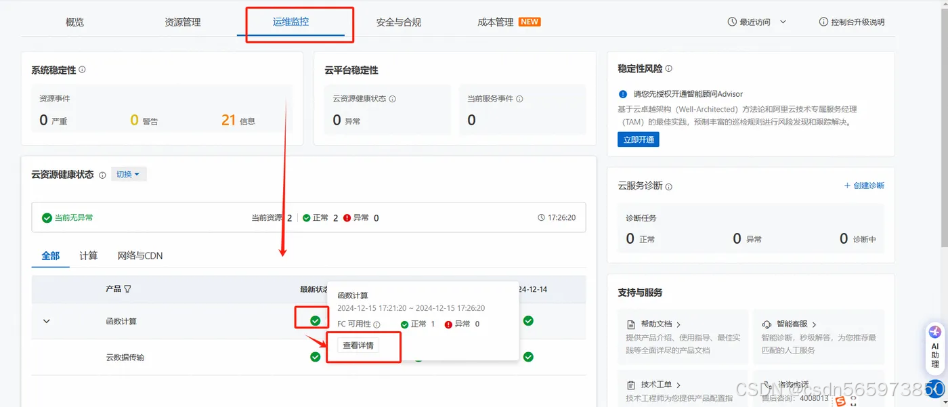Click the clock icon on 最近访问

coord(732,22)
